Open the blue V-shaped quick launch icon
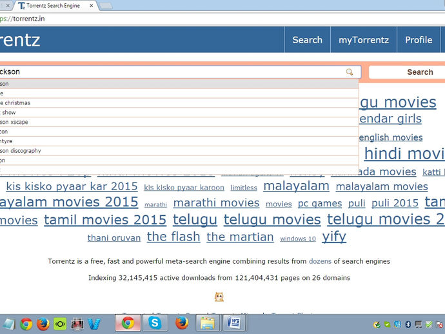Screen dimensions: 445x334 pos(94,324)
